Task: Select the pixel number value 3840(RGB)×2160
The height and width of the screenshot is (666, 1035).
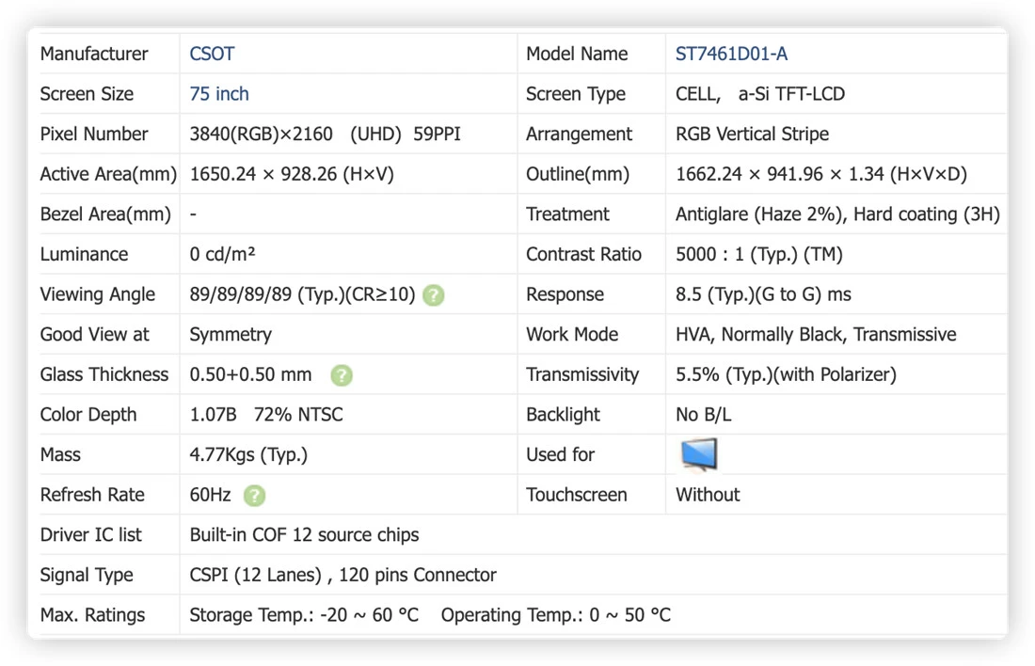Action: 261,134
